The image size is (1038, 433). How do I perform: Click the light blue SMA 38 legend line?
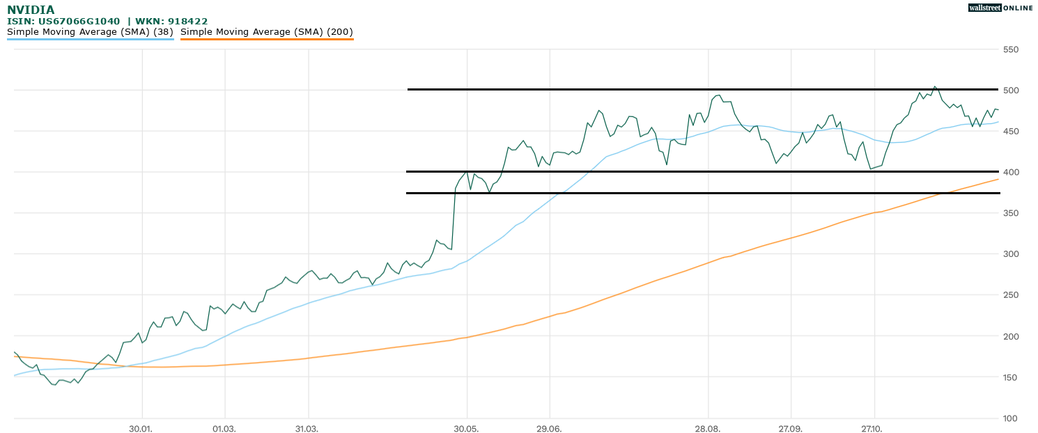90,40
